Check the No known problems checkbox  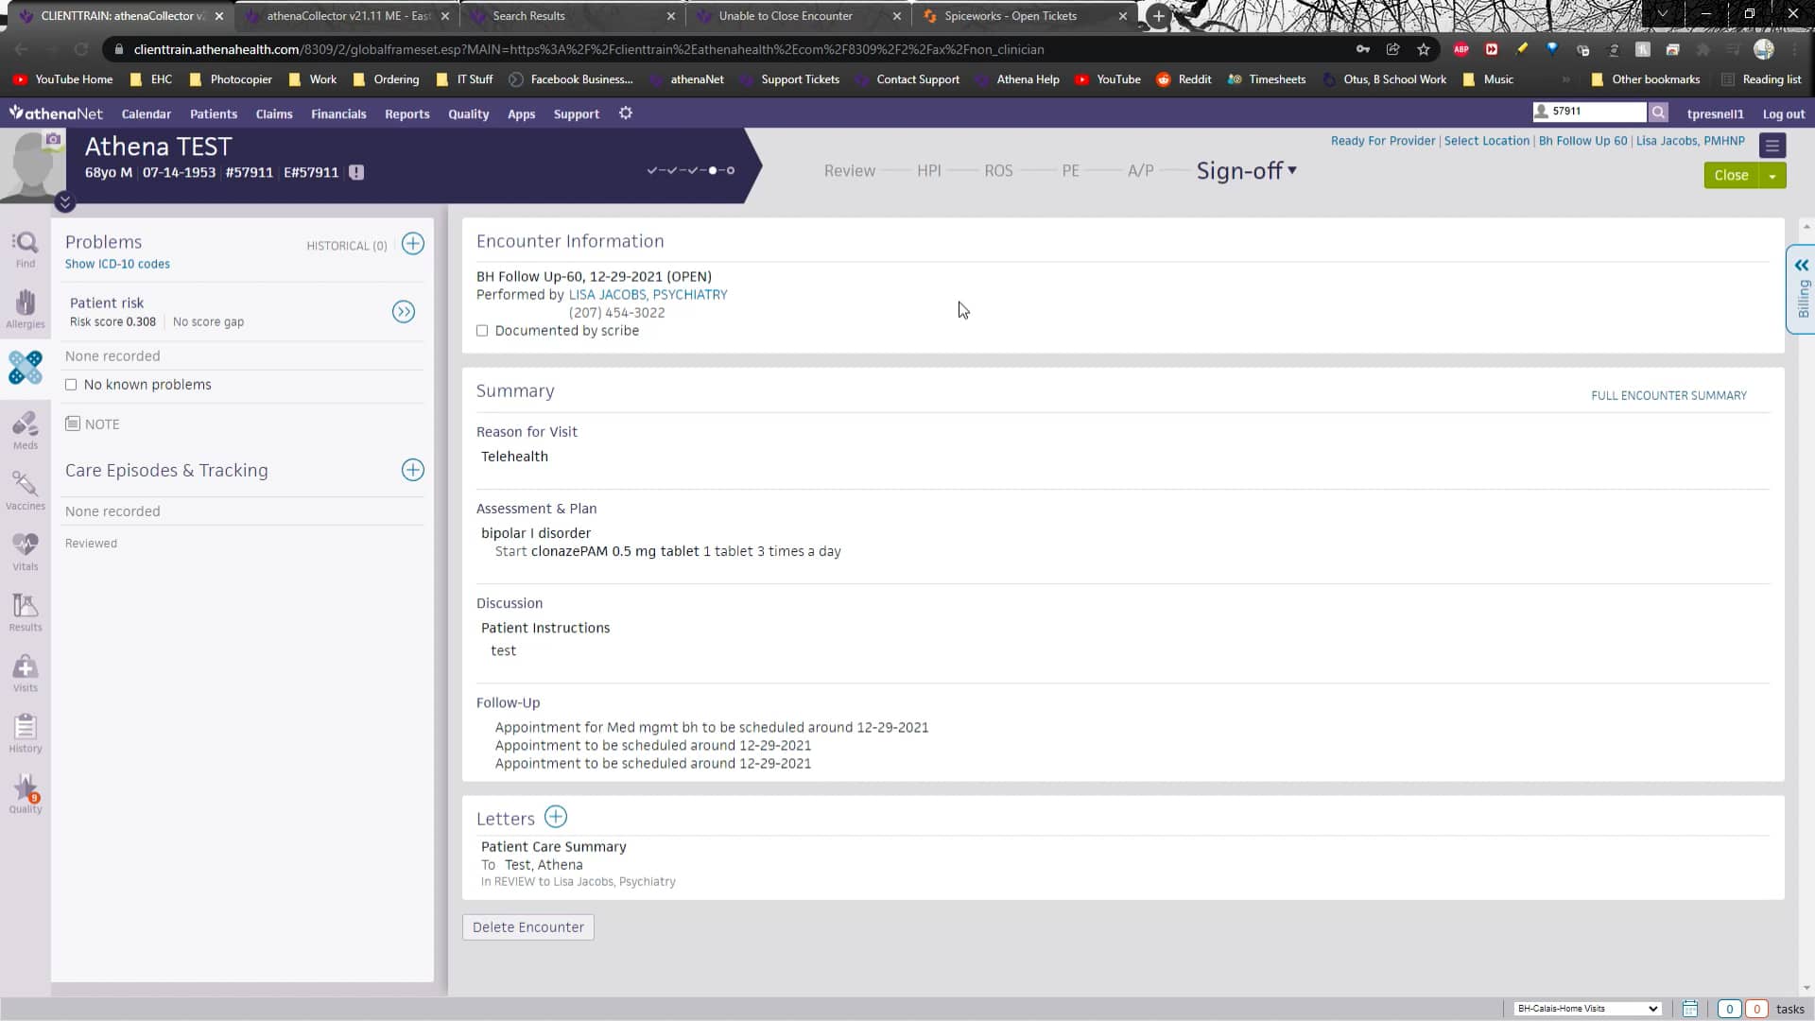(72, 385)
